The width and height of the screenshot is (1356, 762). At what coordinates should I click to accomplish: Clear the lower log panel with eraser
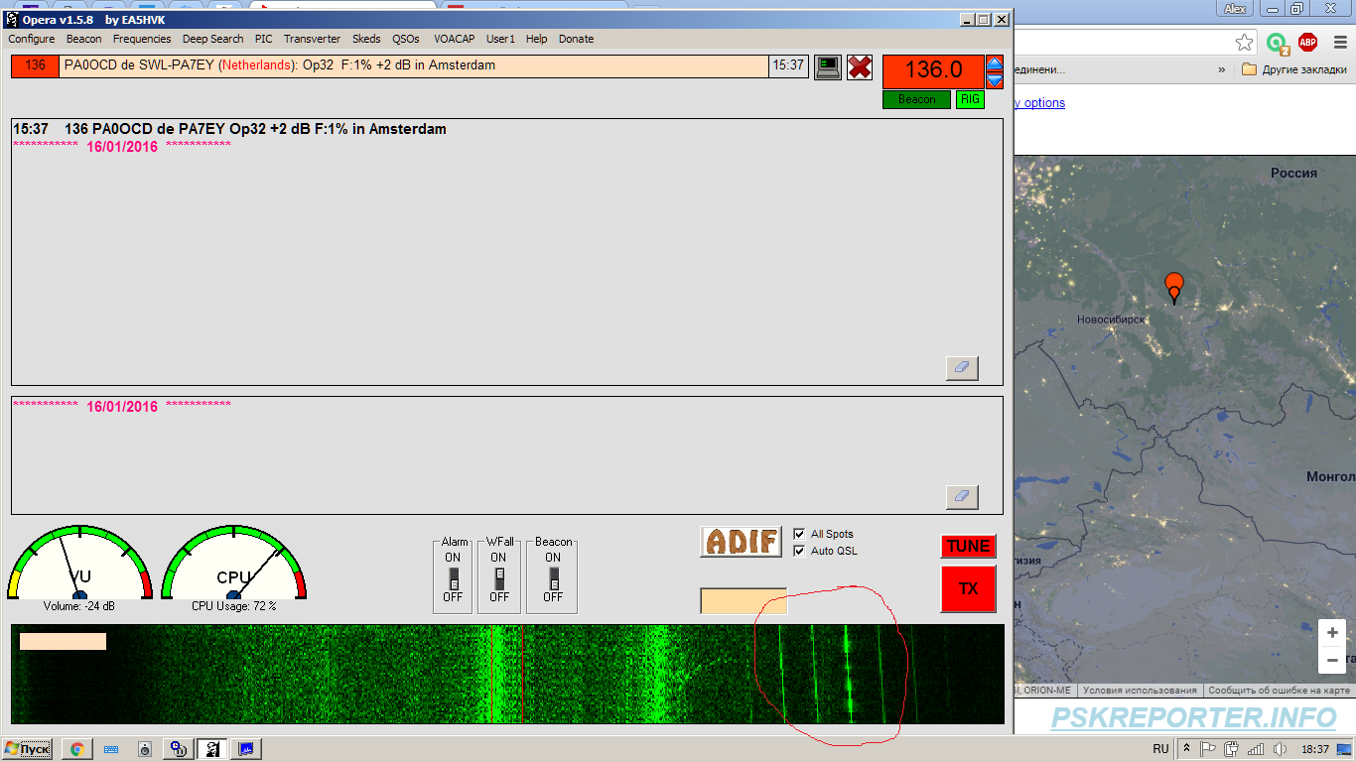pos(961,497)
